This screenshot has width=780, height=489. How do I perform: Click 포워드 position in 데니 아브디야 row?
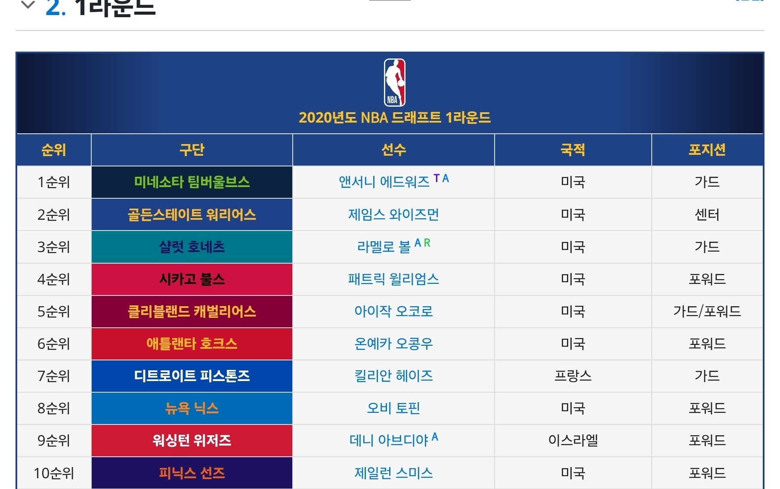(707, 440)
